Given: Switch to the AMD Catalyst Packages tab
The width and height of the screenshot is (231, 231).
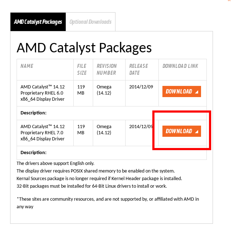Looking at the screenshot, I should [x=38, y=22].
